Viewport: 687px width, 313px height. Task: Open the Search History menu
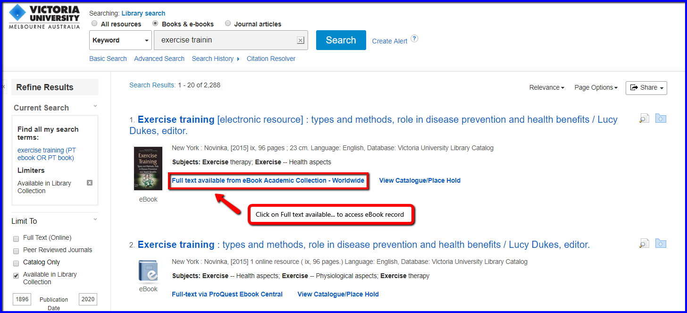click(215, 59)
